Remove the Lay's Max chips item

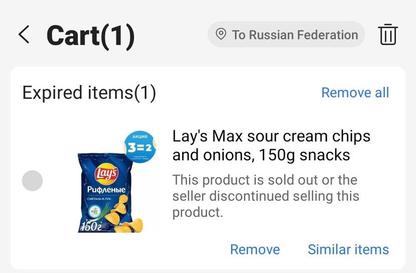[255, 249]
